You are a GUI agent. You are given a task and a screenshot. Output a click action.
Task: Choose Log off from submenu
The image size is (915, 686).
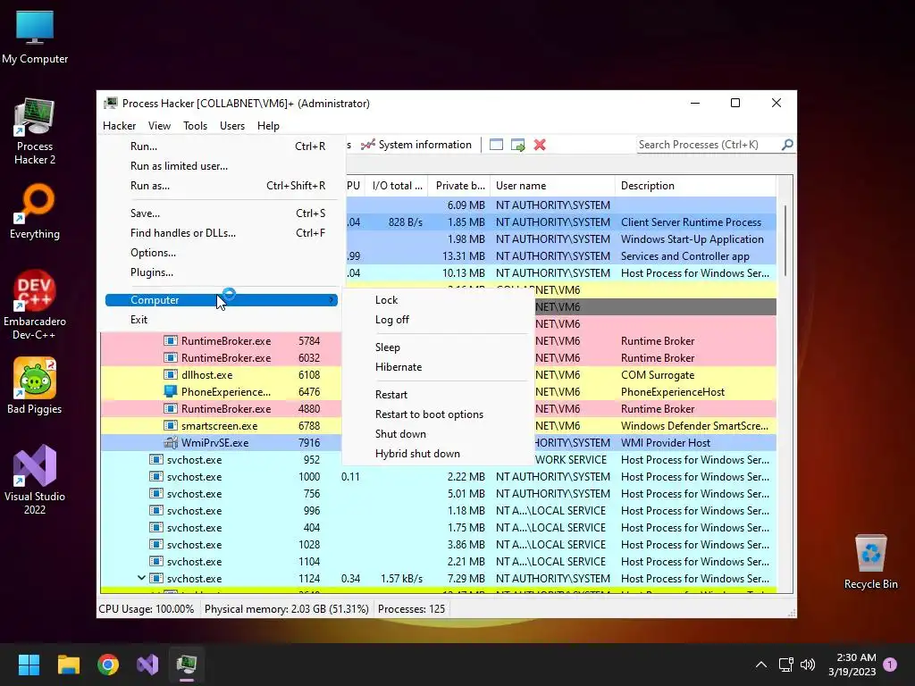438,320
